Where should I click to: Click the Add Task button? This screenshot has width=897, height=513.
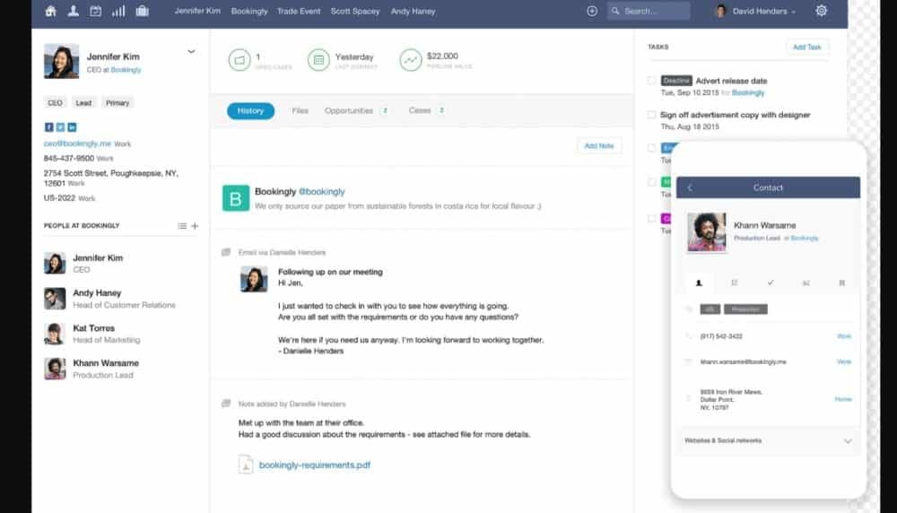(807, 48)
